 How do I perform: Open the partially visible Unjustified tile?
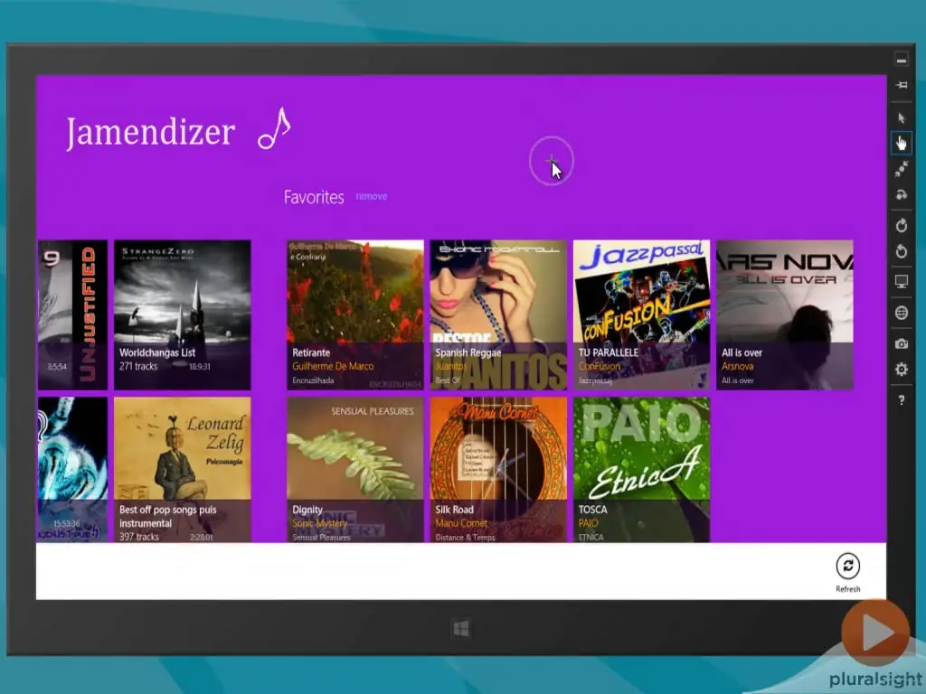pyautogui.click(x=72, y=314)
